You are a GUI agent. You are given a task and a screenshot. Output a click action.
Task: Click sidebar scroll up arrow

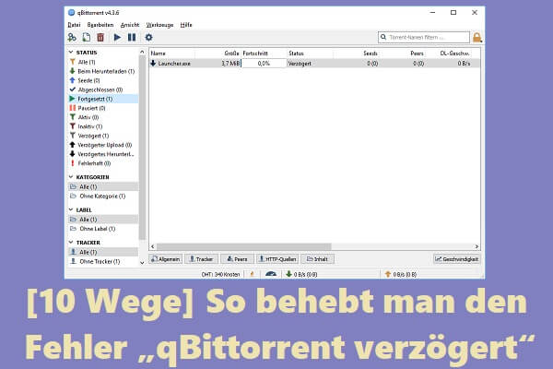tap(142, 52)
